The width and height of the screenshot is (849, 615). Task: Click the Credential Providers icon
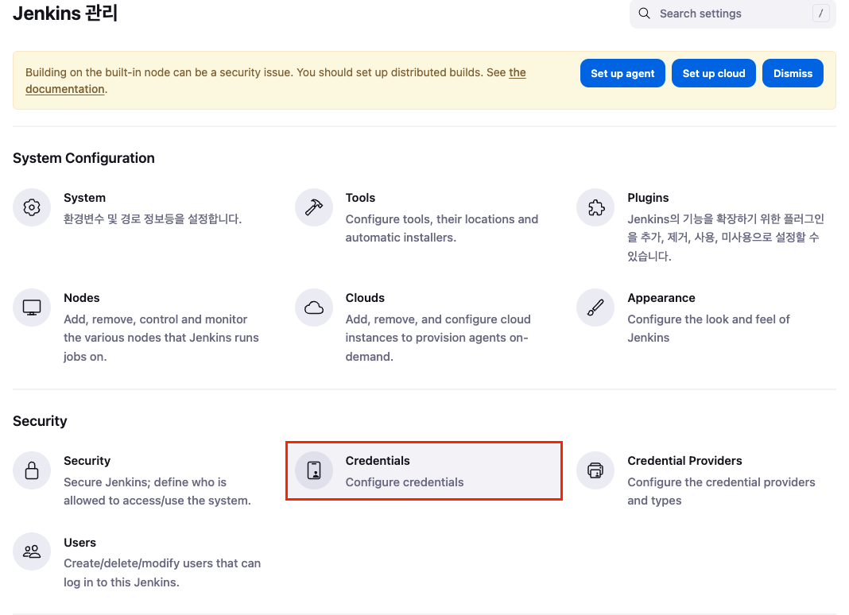click(595, 470)
